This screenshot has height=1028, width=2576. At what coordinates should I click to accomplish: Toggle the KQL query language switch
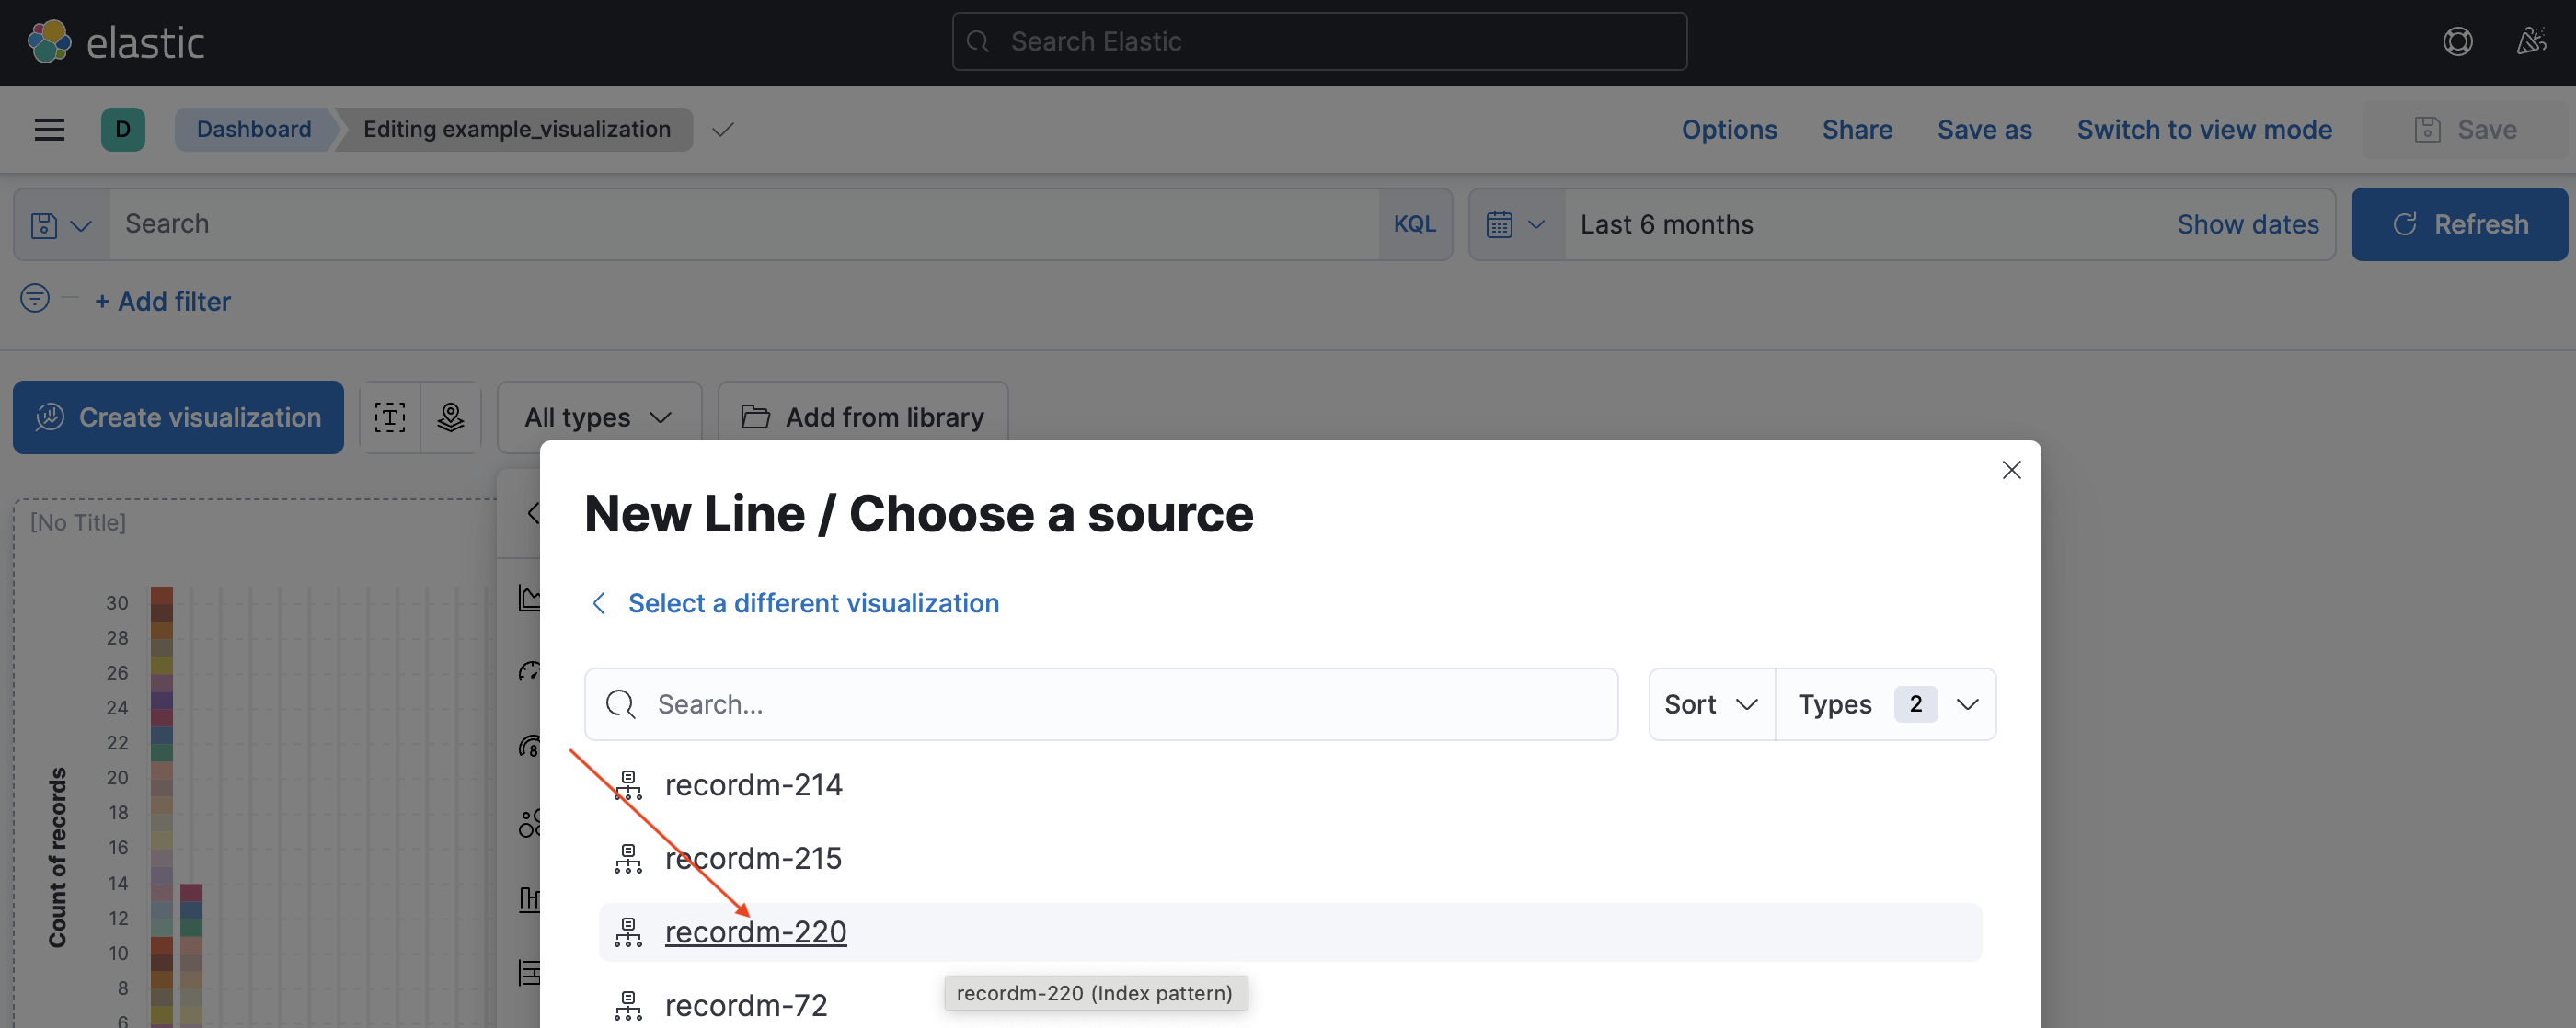click(x=1414, y=224)
